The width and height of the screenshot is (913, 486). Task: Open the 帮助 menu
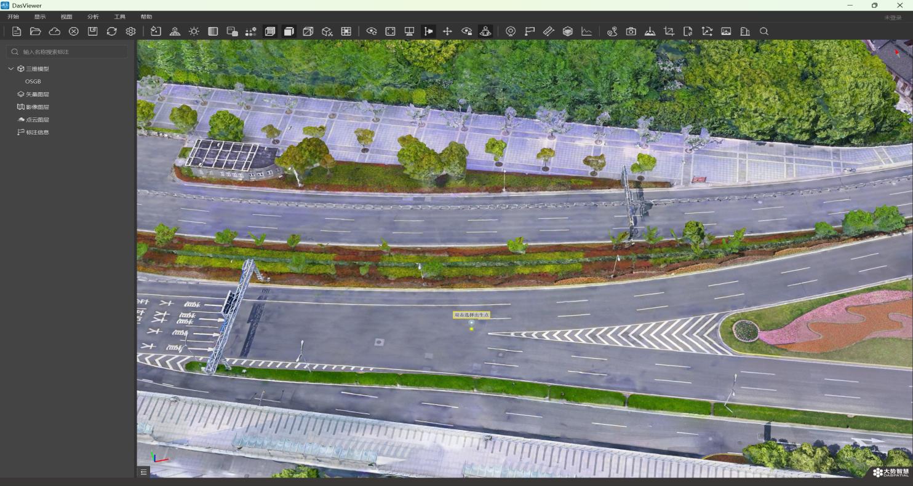146,17
